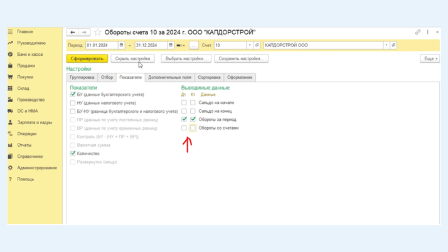Viewport: 448px width, 252px height.
Task: Add report to favorites with star icon
Action: point(97,33)
